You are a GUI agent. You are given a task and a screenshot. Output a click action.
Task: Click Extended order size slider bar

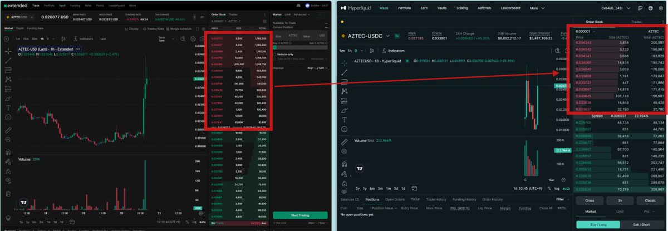pyautogui.click(x=300, y=47)
